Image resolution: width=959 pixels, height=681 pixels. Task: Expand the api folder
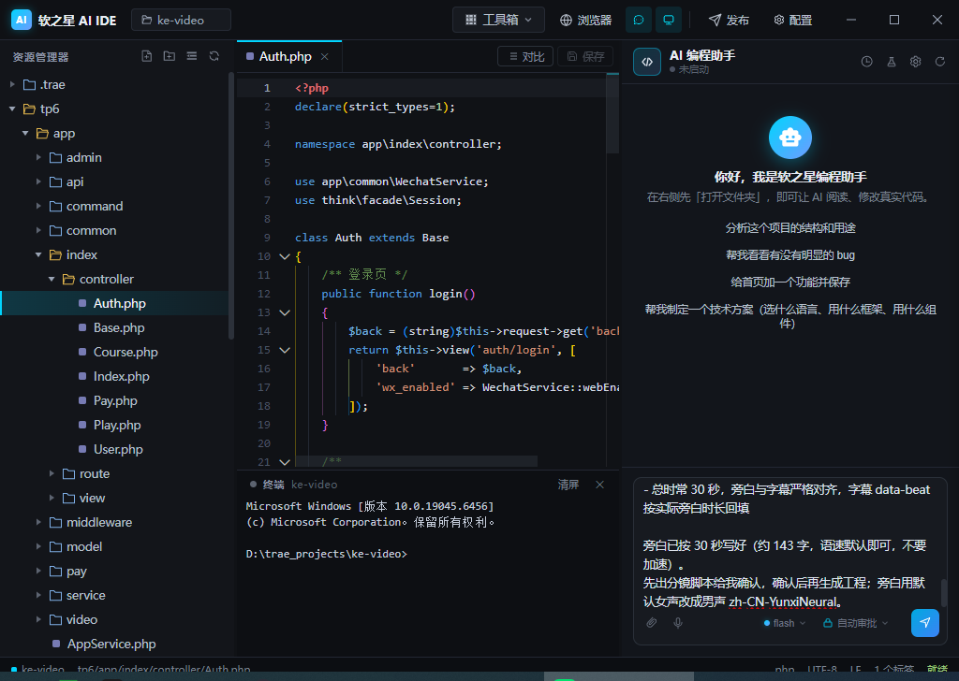pyautogui.click(x=38, y=182)
